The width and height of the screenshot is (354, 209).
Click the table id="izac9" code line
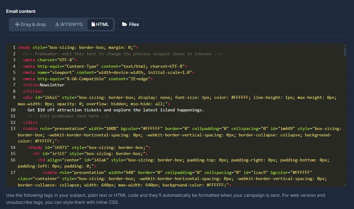click(x=172, y=178)
